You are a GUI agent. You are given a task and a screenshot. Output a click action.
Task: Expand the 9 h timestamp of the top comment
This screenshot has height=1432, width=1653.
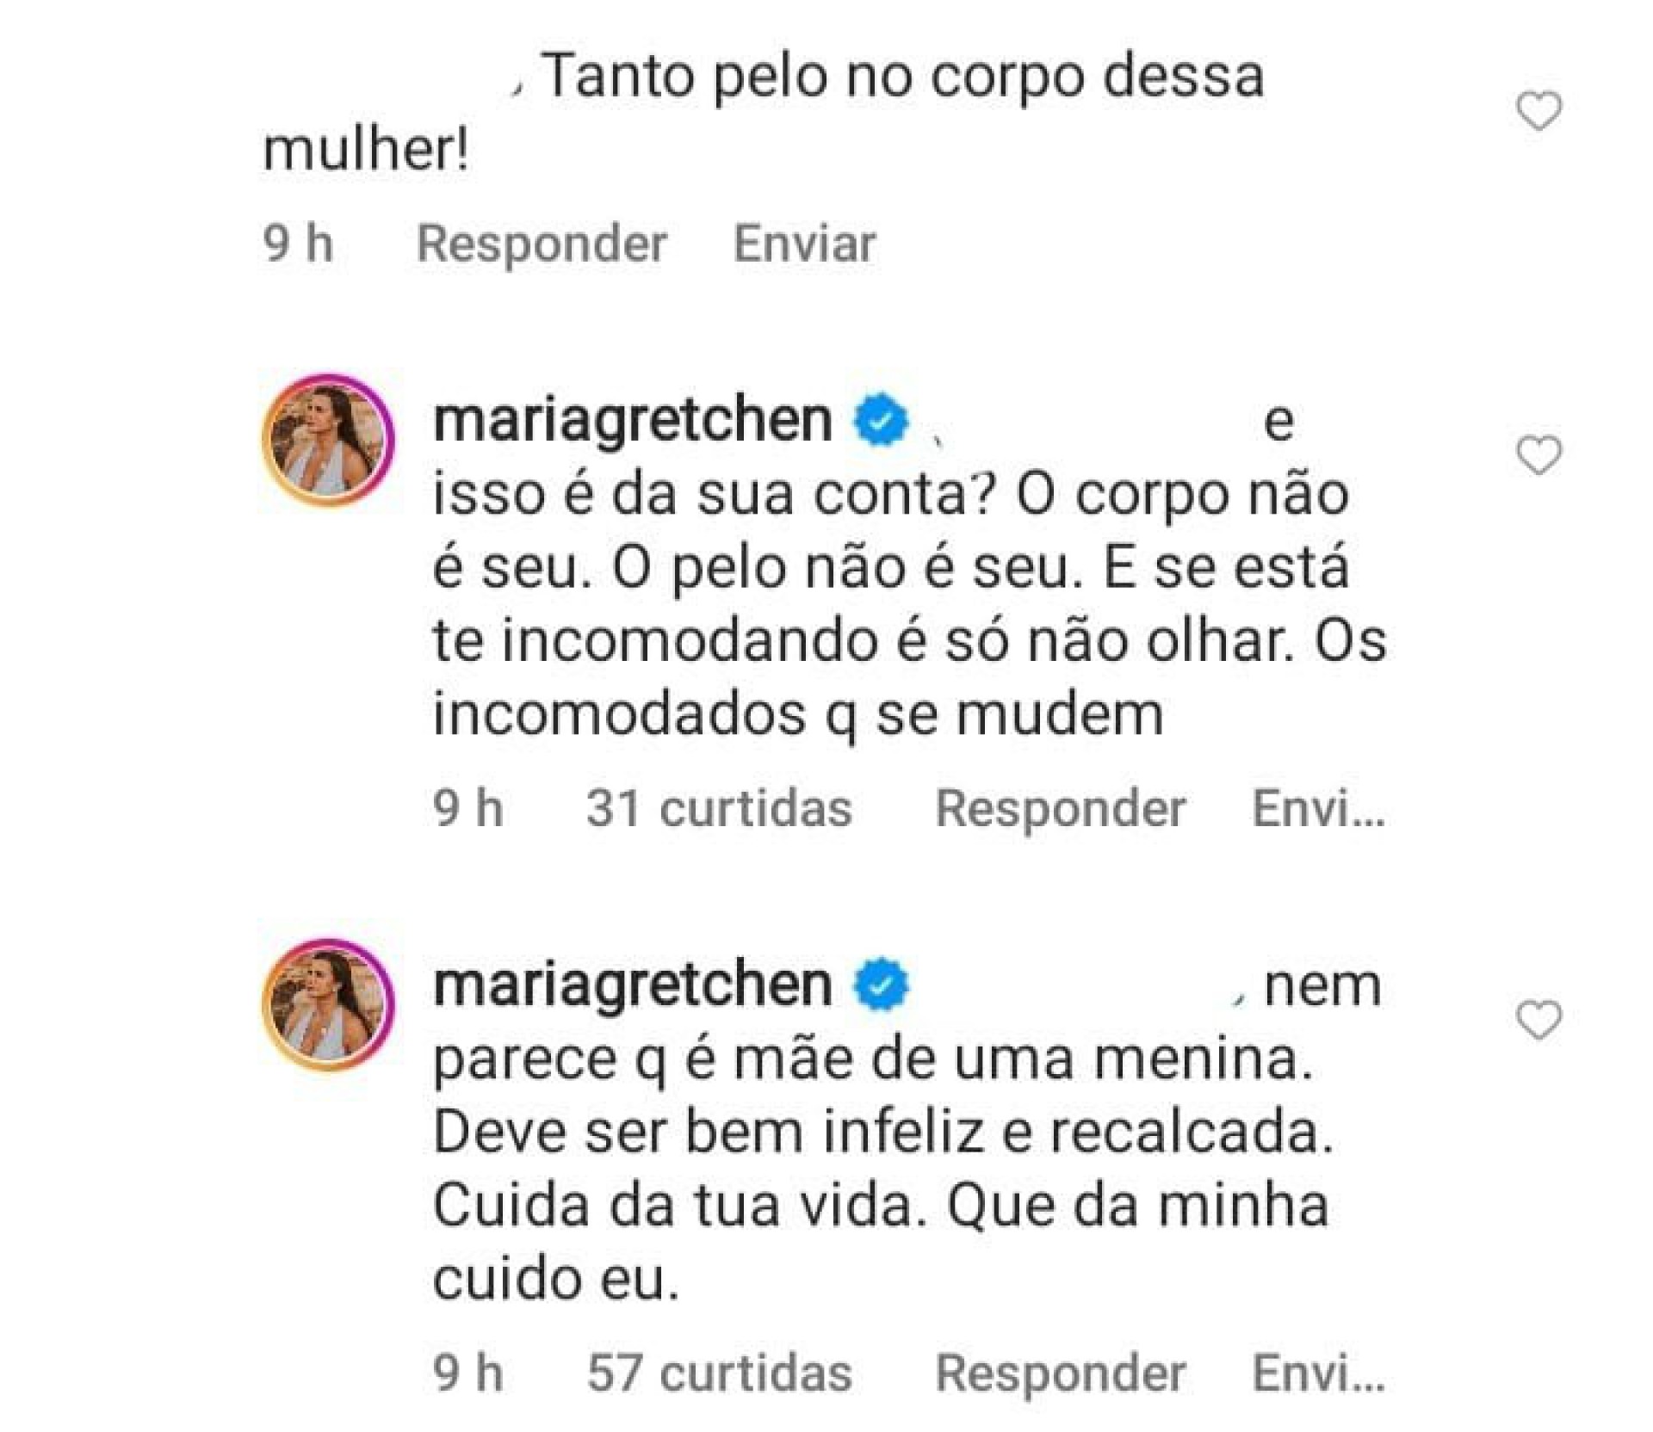297,245
